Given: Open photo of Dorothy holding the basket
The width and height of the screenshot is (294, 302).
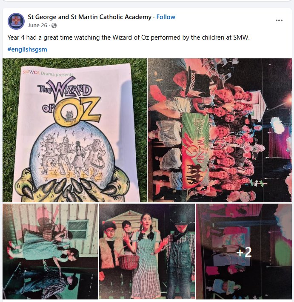Looking at the screenshot, I should [x=147, y=251].
